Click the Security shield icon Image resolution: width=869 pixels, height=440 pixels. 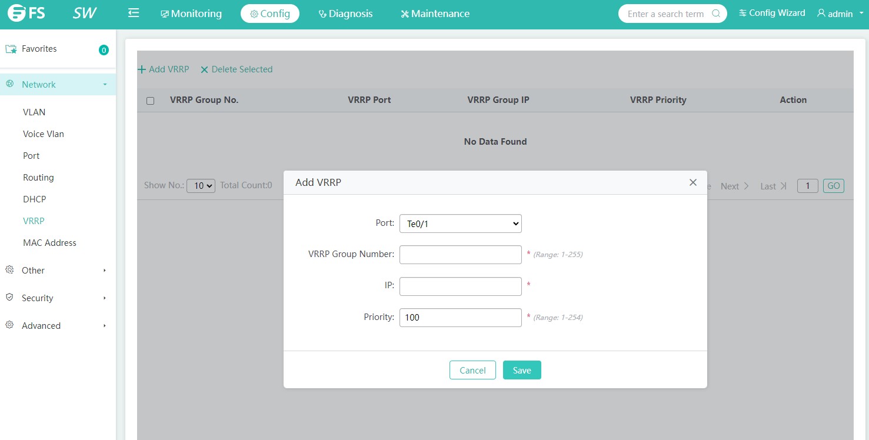9,298
